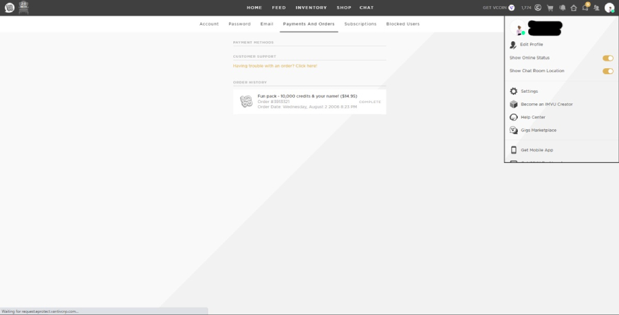Open the Blocked Users tab

pyautogui.click(x=402, y=24)
